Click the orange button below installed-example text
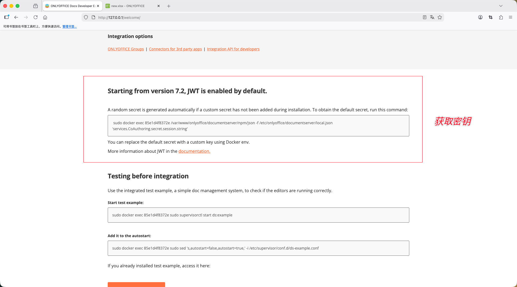 (x=136, y=285)
